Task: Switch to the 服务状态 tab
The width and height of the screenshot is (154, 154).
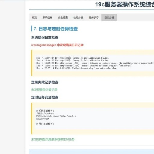Action: pos(94,17)
